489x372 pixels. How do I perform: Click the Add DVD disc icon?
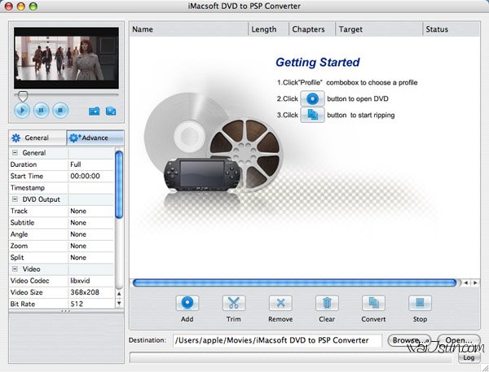[x=187, y=304]
